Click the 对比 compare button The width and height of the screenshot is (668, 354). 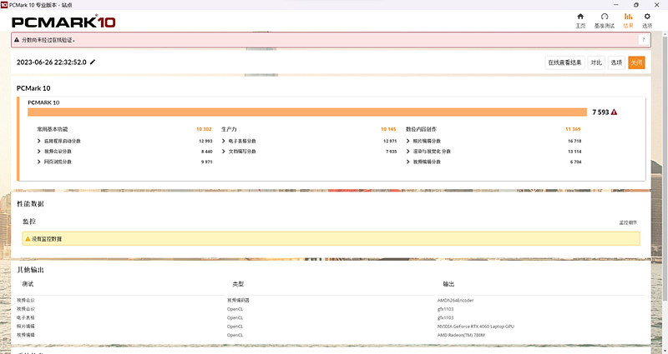596,62
